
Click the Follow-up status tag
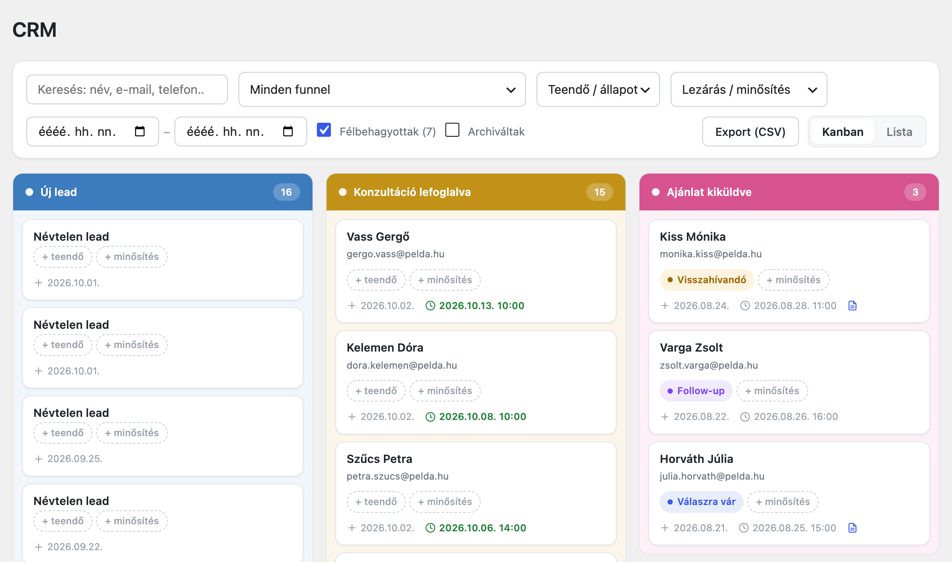click(696, 391)
